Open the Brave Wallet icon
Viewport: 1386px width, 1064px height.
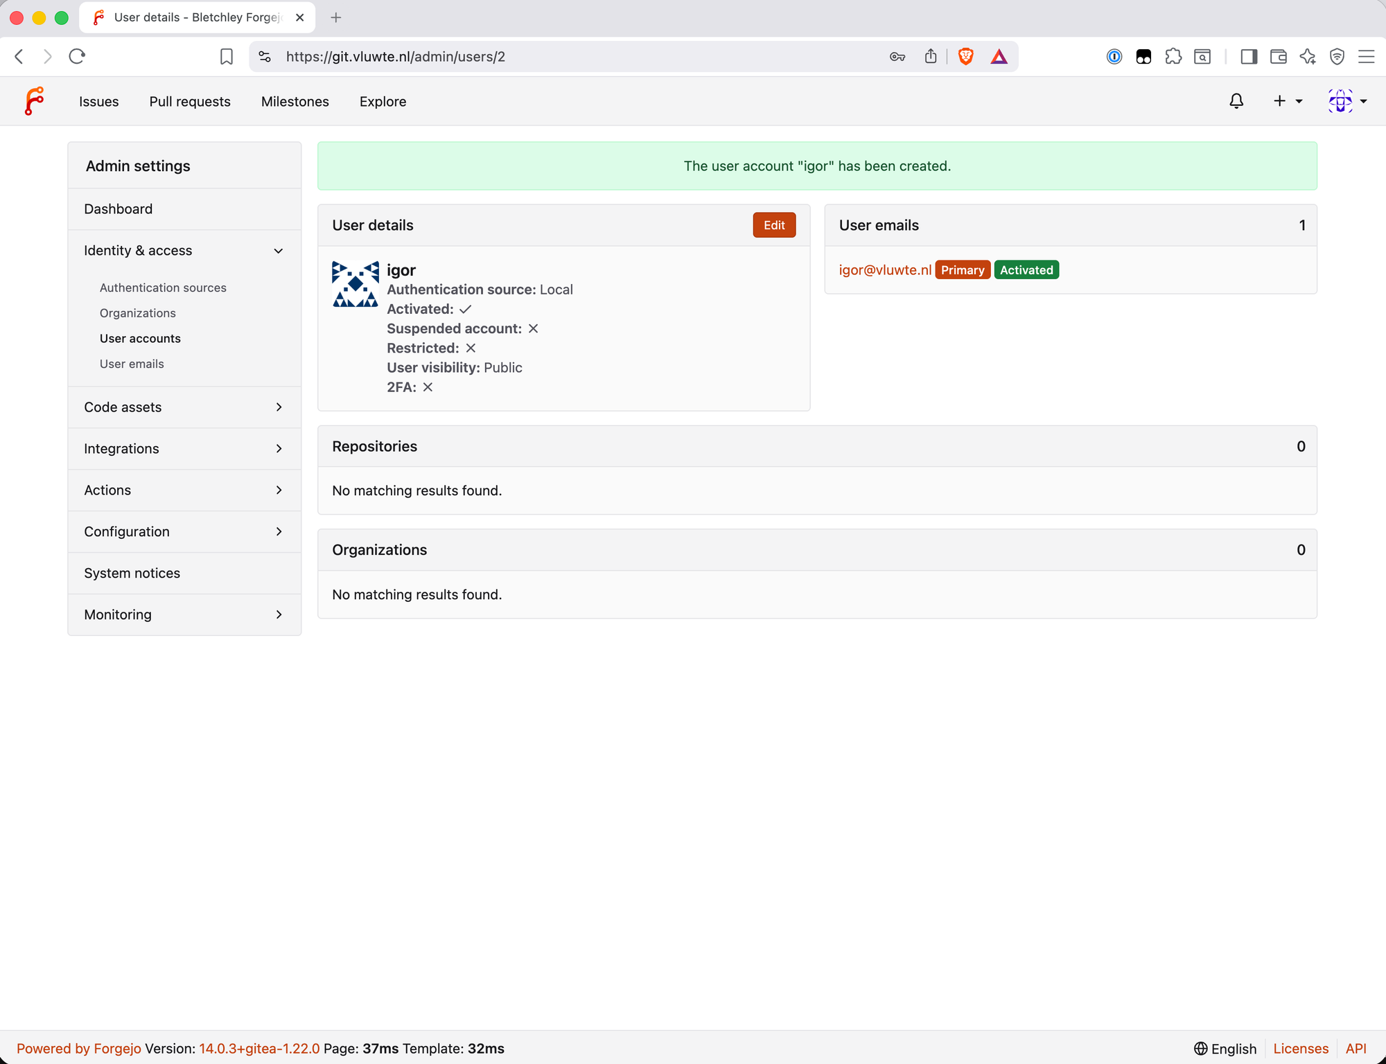[x=1278, y=56]
